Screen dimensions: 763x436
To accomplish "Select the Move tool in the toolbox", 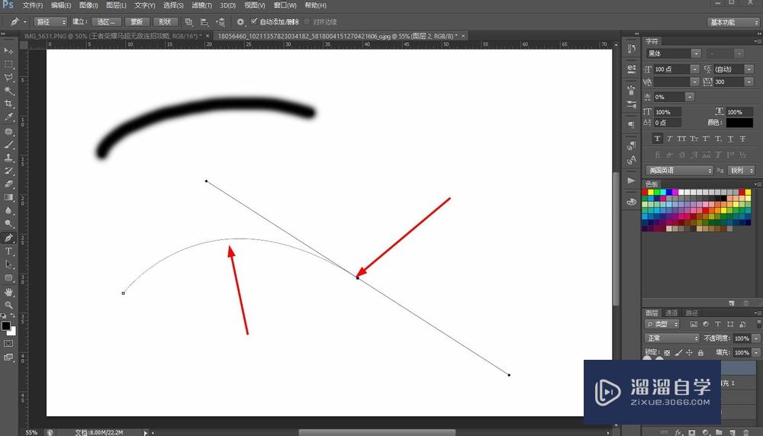I will (8, 50).
